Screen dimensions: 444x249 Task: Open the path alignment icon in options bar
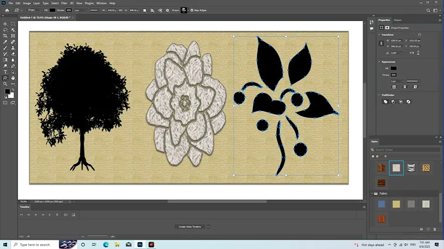tap(152, 10)
